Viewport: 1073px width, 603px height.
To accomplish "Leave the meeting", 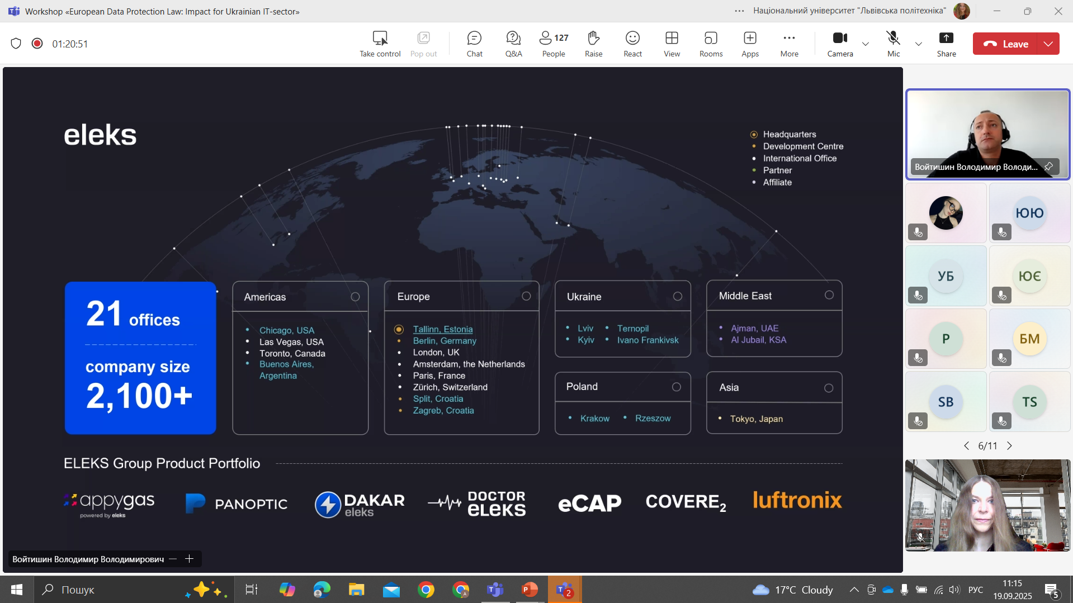I will (1005, 44).
